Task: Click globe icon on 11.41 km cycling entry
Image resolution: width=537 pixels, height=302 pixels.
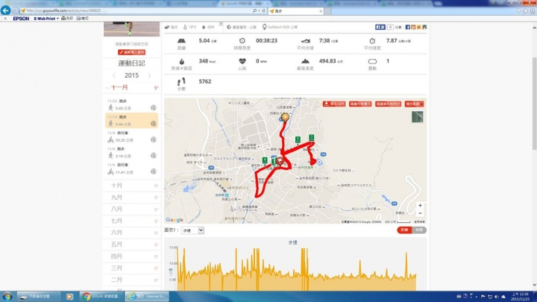Action: [x=154, y=172]
